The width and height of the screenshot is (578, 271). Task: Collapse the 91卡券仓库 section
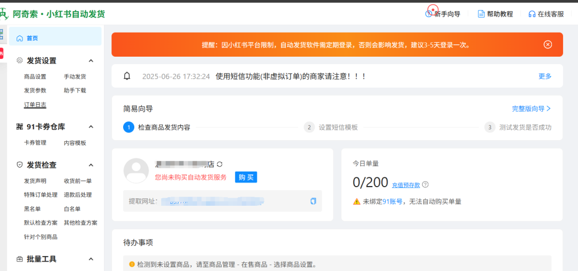pyautogui.click(x=92, y=127)
